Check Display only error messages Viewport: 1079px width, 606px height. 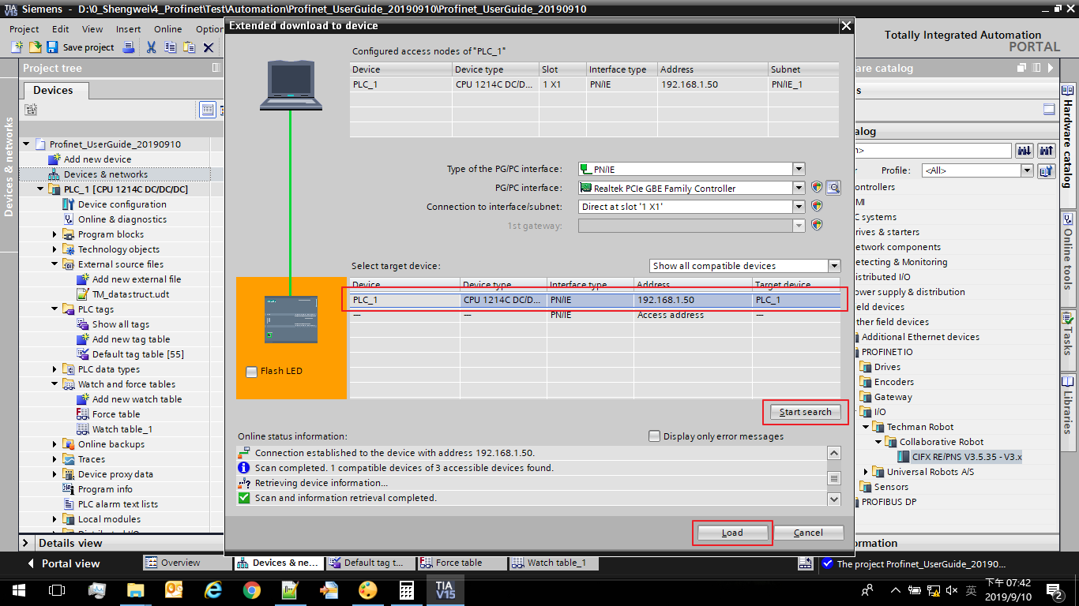(654, 436)
